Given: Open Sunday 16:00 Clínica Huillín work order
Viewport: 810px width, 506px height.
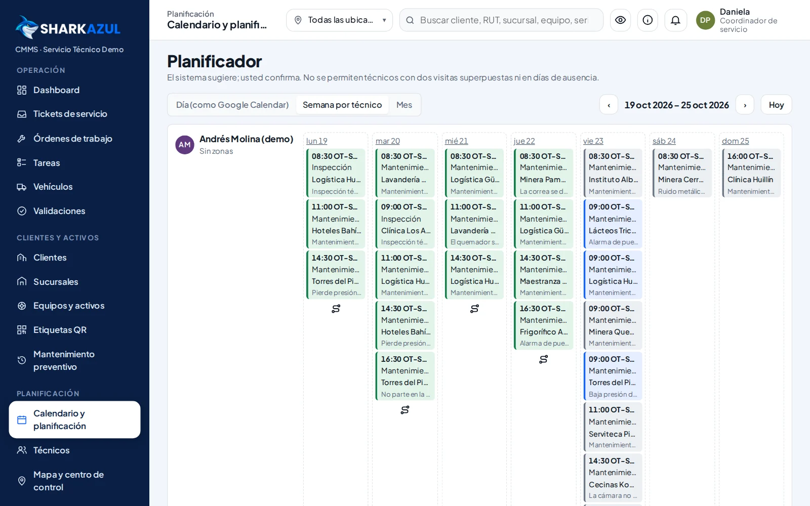Looking at the screenshot, I should (x=751, y=173).
